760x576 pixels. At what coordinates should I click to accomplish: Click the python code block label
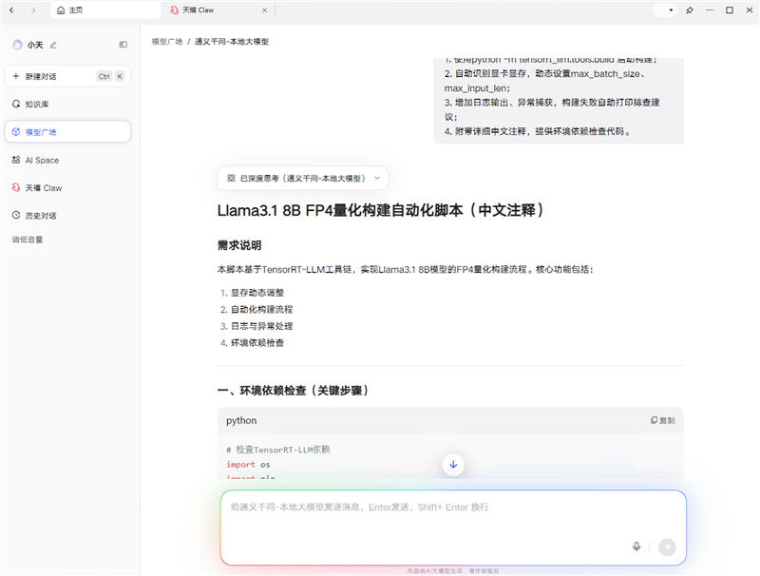[x=241, y=420]
